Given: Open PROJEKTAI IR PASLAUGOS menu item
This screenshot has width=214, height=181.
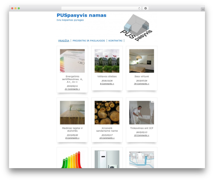Looking at the screenshot, I should [x=89, y=41].
